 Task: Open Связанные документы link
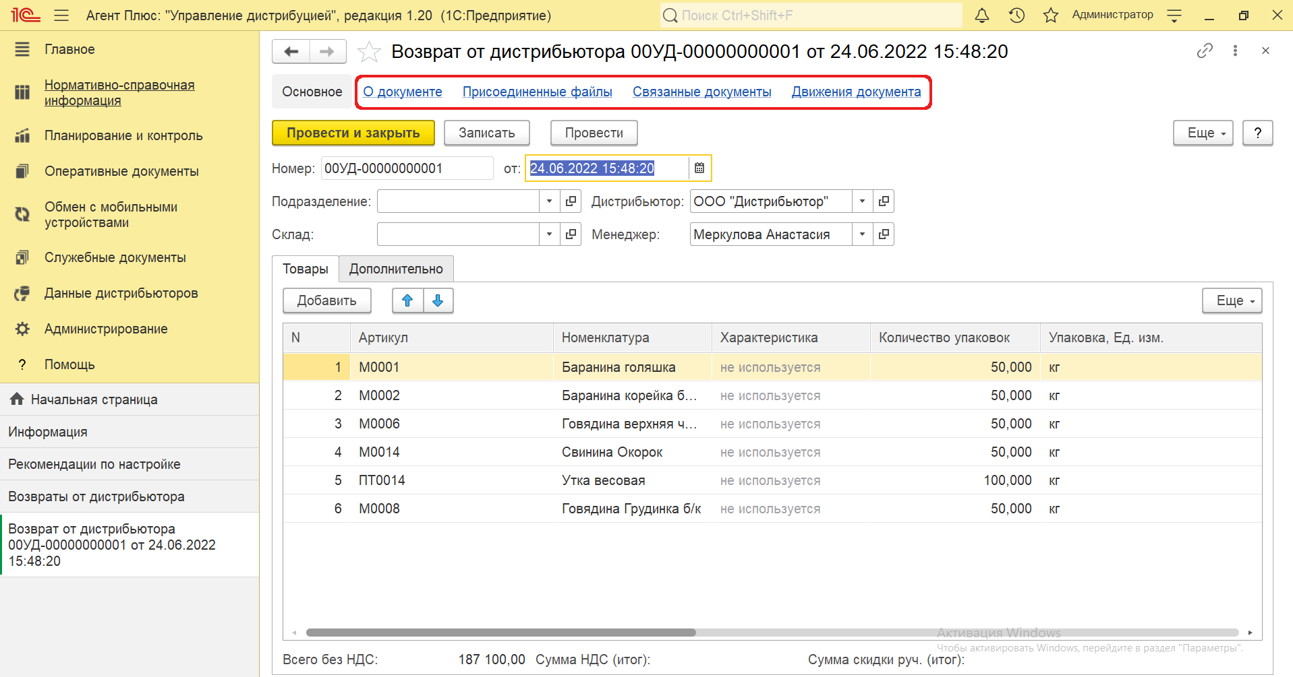[702, 92]
